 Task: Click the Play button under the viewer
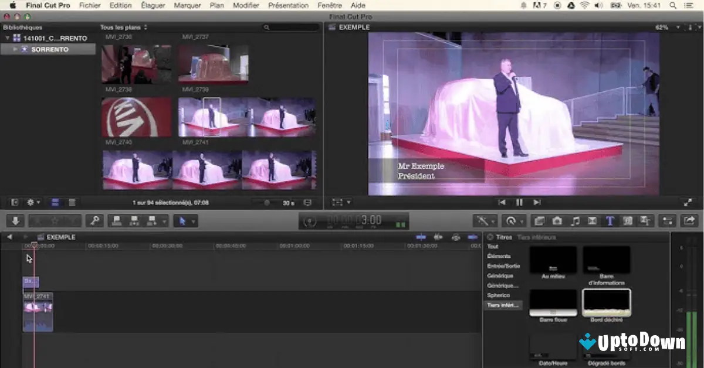click(x=519, y=202)
